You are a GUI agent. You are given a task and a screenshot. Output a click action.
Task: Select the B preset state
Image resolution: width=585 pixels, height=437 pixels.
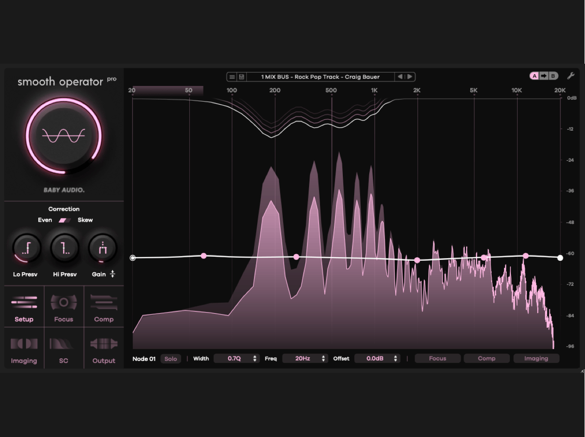[553, 76]
